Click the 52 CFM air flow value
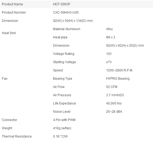Viewport: 153px width, 141px height. coord(112,87)
